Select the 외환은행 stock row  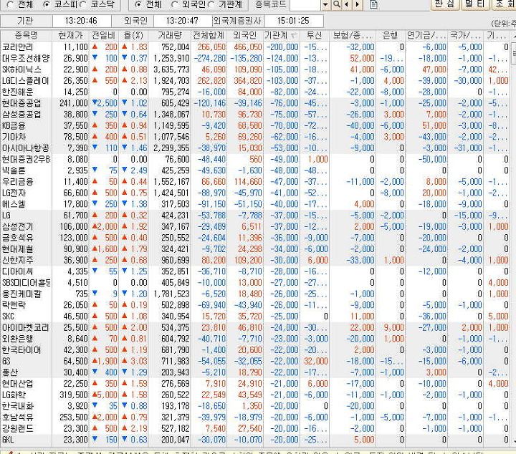click(x=255, y=339)
